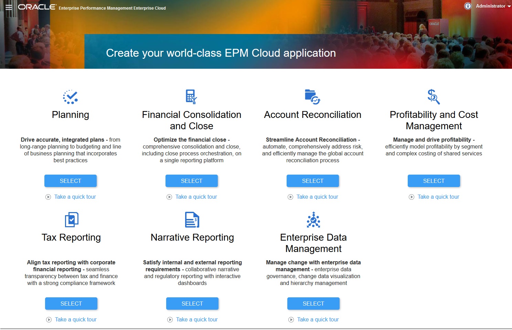
Task: Click 'Enterprise Performance Management Enterprise Cloud' title
Action: (x=112, y=8)
